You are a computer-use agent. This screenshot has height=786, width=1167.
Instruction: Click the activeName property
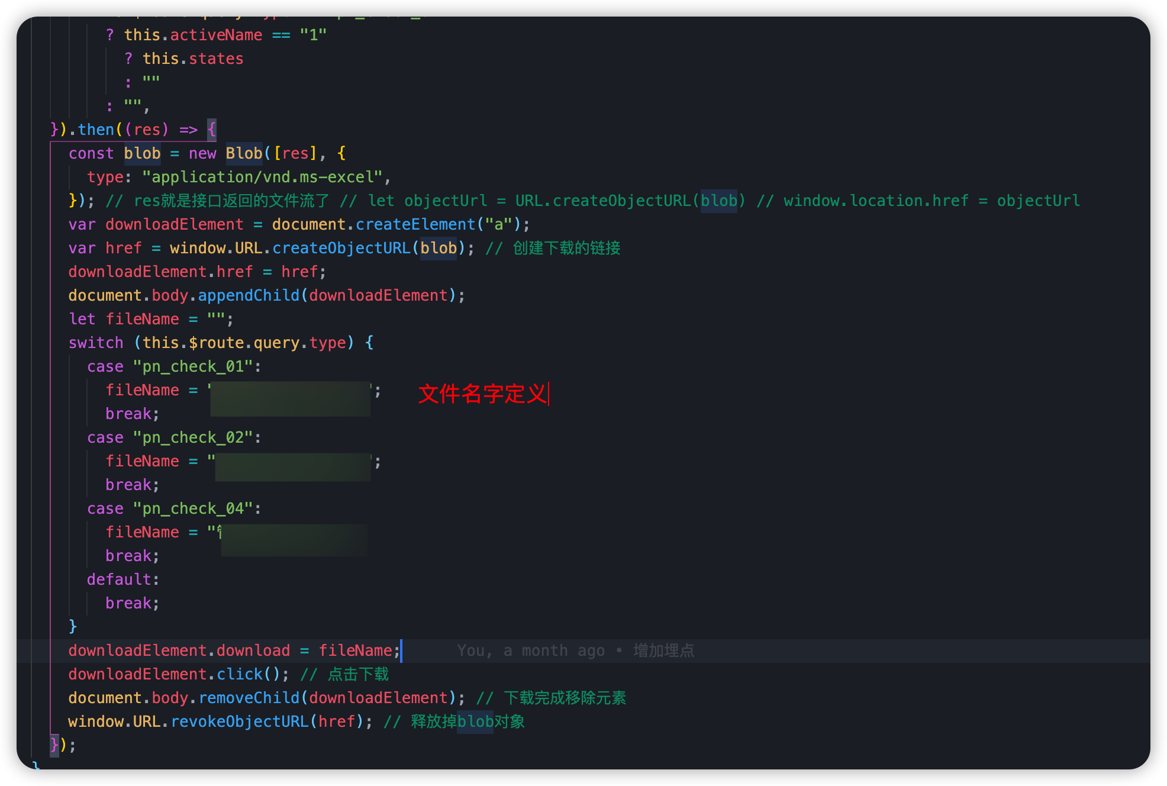[216, 35]
